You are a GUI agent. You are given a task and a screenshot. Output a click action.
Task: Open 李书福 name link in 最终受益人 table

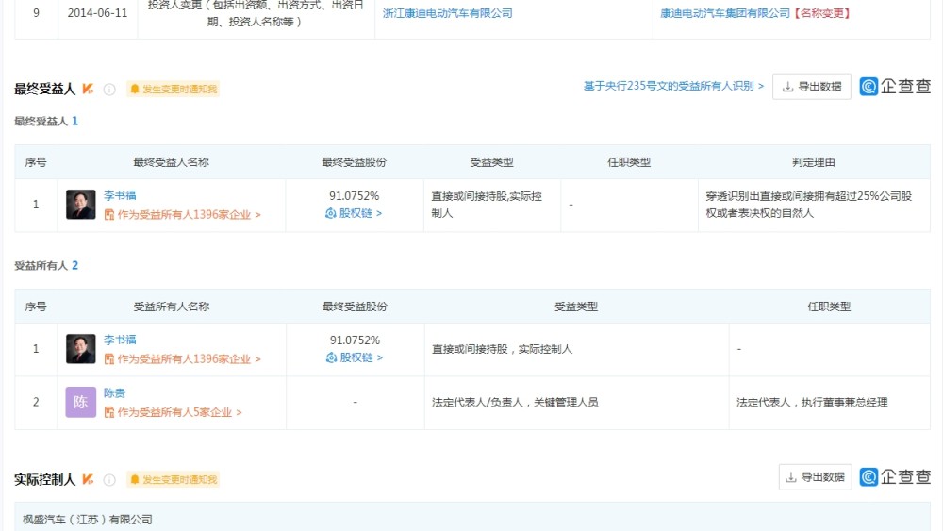point(120,195)
